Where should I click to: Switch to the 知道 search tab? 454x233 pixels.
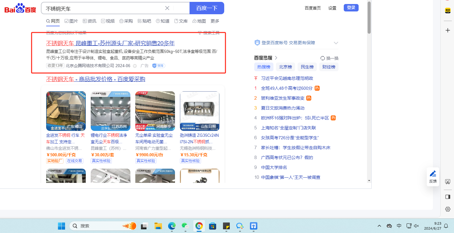click(163, 21)
